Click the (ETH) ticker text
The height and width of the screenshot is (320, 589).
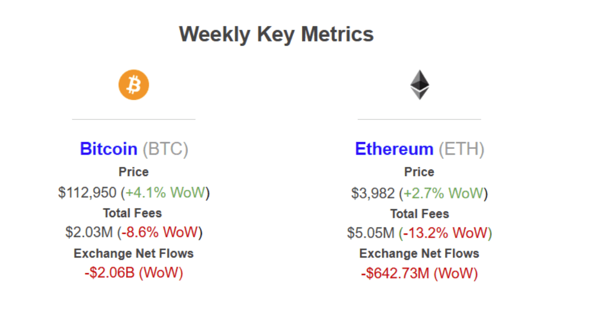coord(461,149)
